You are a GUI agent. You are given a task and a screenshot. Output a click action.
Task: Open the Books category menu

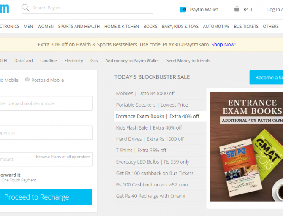pos(150,26)
